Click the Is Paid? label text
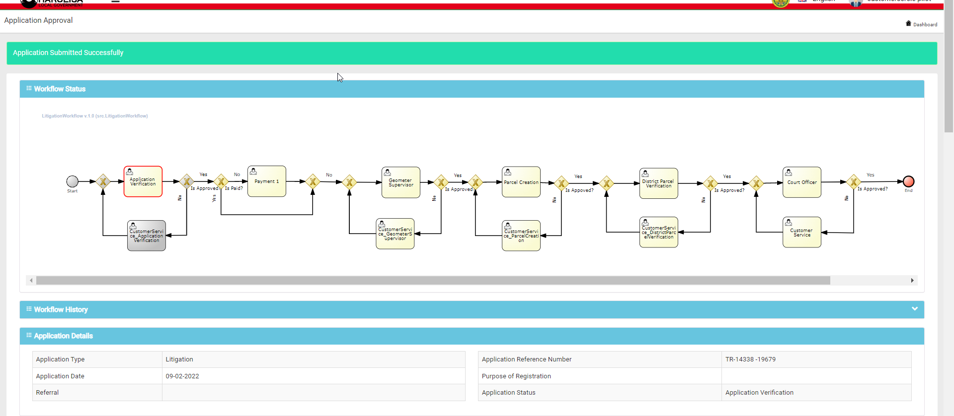954x416 pixels. 234,188
